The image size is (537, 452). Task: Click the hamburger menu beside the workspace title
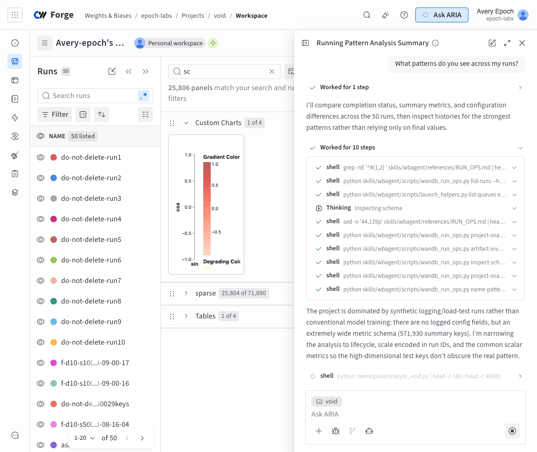click(x=45, y=43)
